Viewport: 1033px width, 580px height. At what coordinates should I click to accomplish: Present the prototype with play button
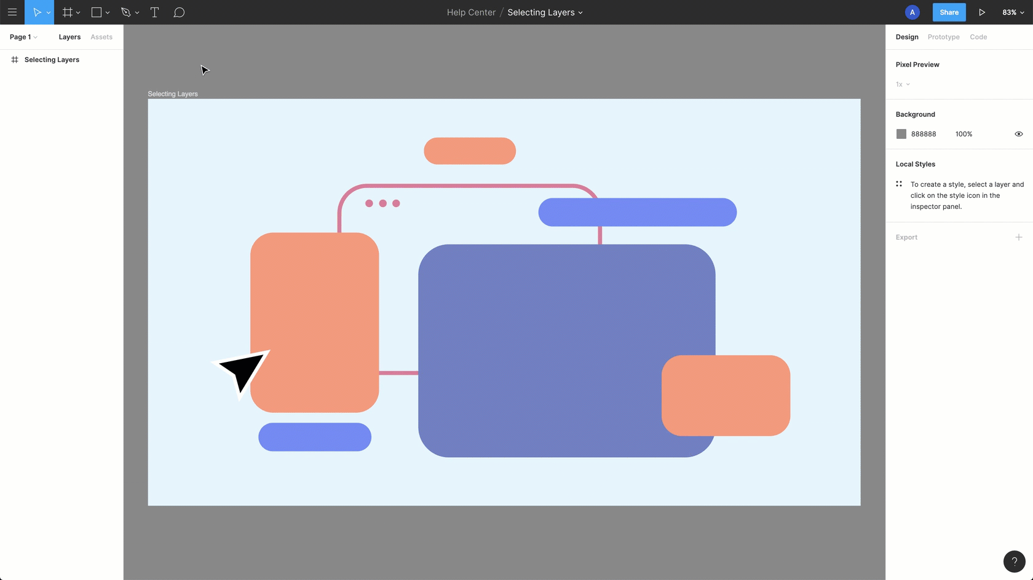click(x=982, y=12)
